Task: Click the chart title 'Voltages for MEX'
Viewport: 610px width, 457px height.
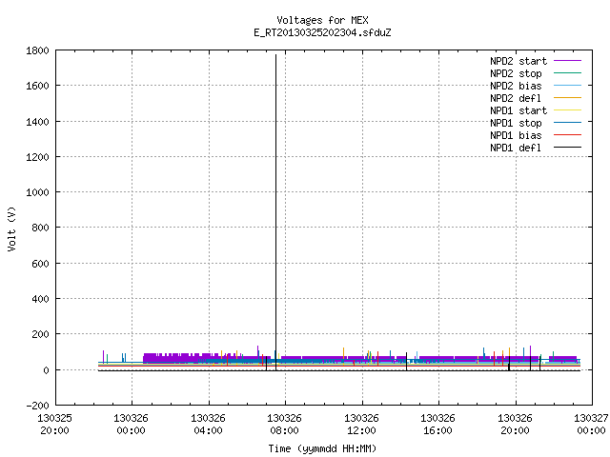Action: (322, 20)
